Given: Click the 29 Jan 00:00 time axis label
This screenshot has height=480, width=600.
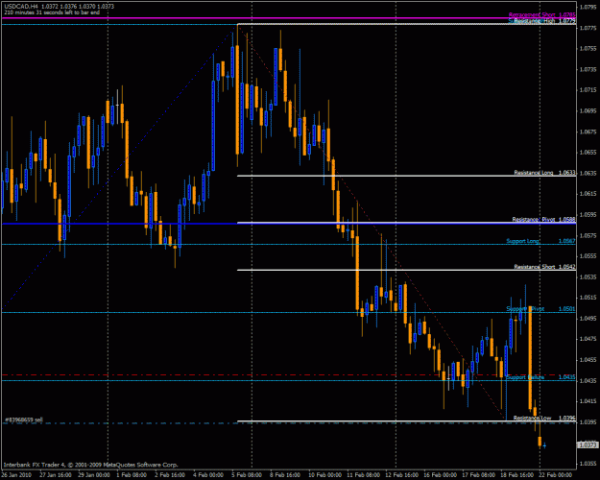Looking at the screenshot, I should pos(94,474).
